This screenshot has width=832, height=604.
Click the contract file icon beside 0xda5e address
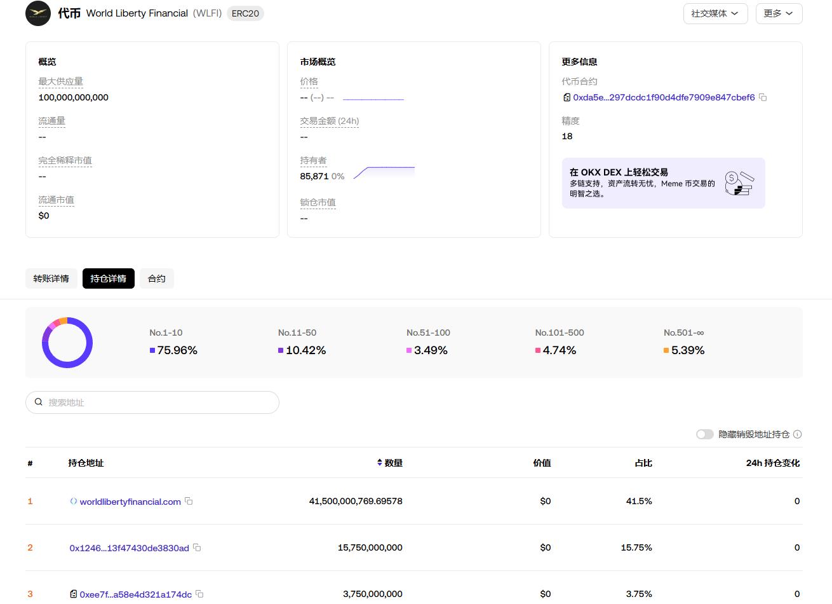pos(567,97)
